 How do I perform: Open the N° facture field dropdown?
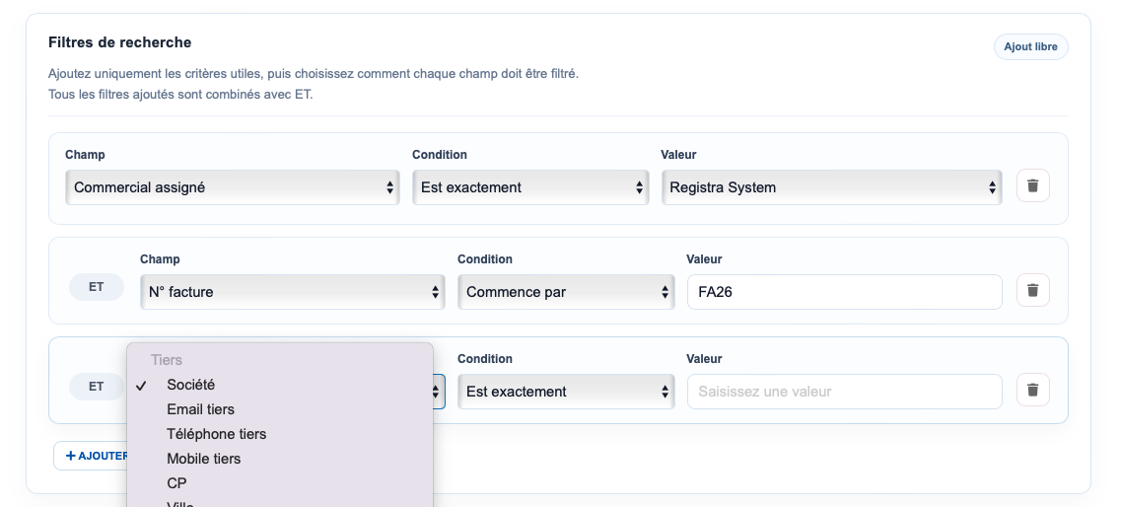[293, 292]
